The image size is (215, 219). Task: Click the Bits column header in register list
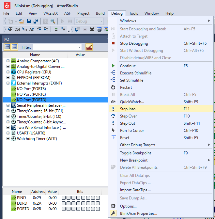[x=80, y=192]
